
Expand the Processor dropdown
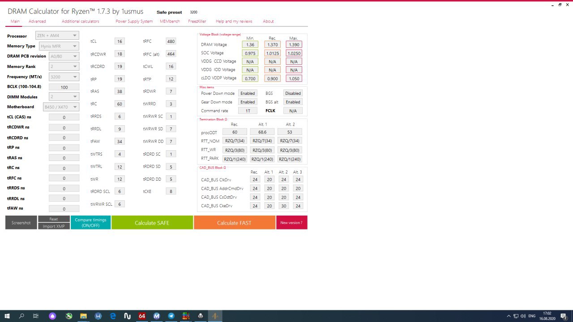pos(57,35)
